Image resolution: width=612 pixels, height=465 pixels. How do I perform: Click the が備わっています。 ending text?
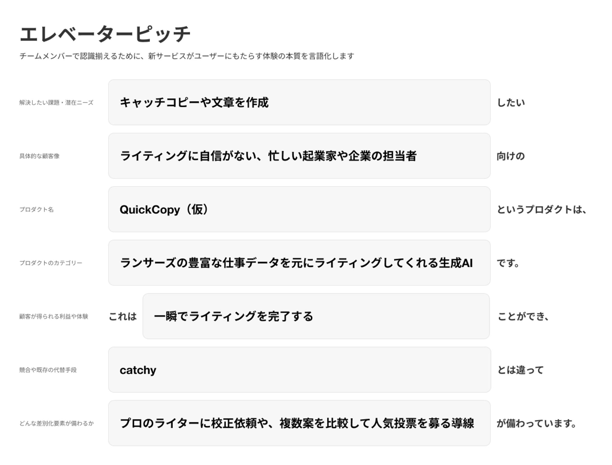537,423
